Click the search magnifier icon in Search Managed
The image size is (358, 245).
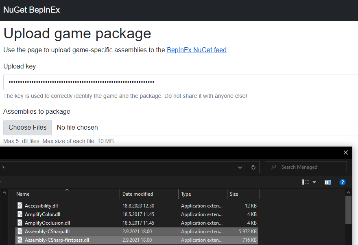[x=273, y=167]
